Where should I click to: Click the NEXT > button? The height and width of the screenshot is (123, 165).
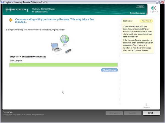pyautogui.click(x=152, y=113)
